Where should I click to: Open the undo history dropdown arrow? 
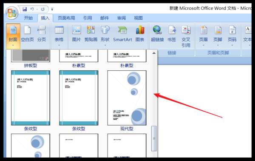pyautogui.click(x=37, y=9)
